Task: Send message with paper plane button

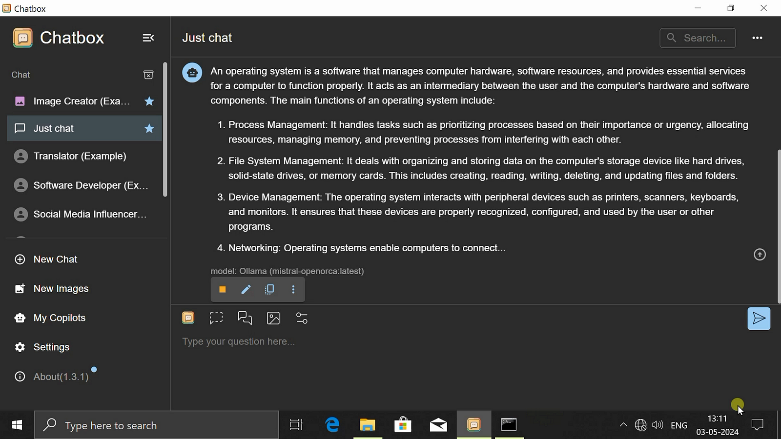Action: click(759, 319)
